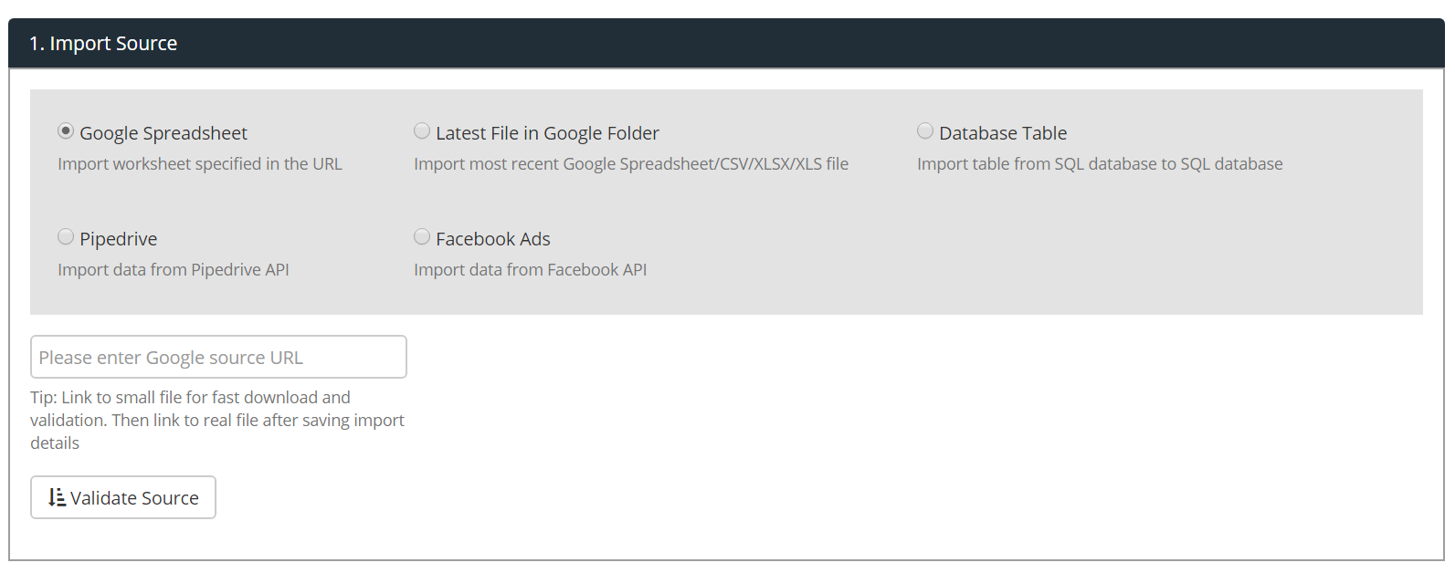This screenshot has width=1455, height=573.
Task: Click the 'Google Spreadsheet' label text
Action: pos(163,132)
